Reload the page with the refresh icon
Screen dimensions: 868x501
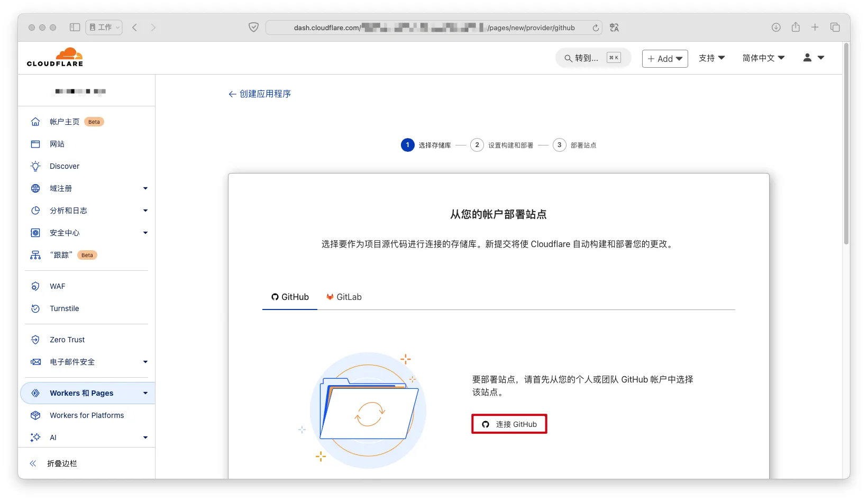click(596, 28)
